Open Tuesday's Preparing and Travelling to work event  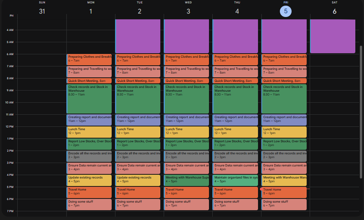click(x=138, y=72)
